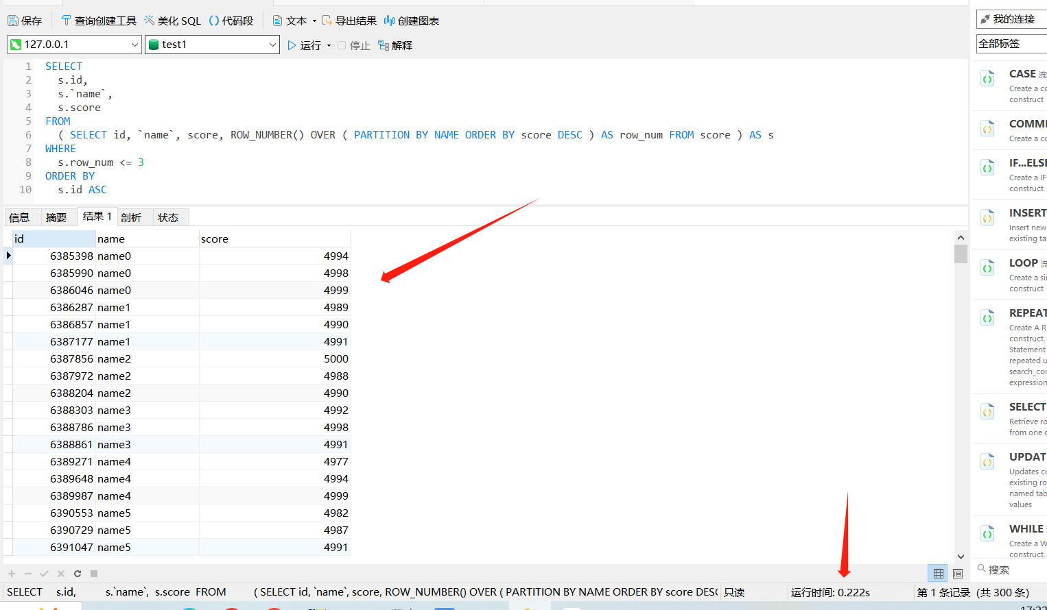Run the query with 运行 button

pyautogui.click(x=305, y=45)
